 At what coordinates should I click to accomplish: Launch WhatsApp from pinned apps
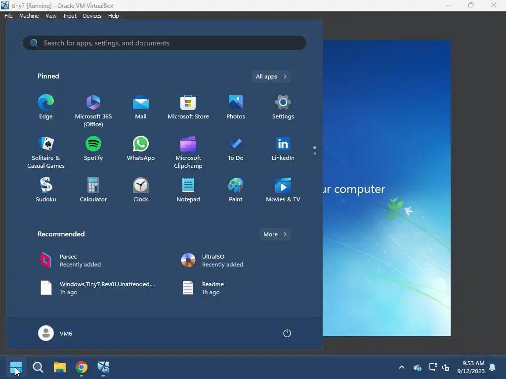point(141,149)
